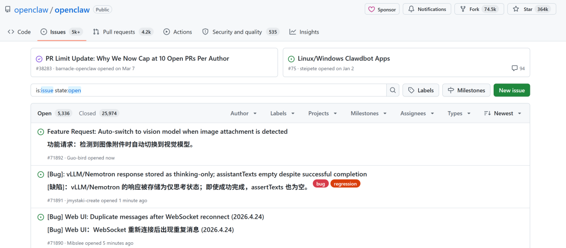Fork the repository with the Fork button
The image size is (566, 248).
pyautogui.click(x=479, y=9)
